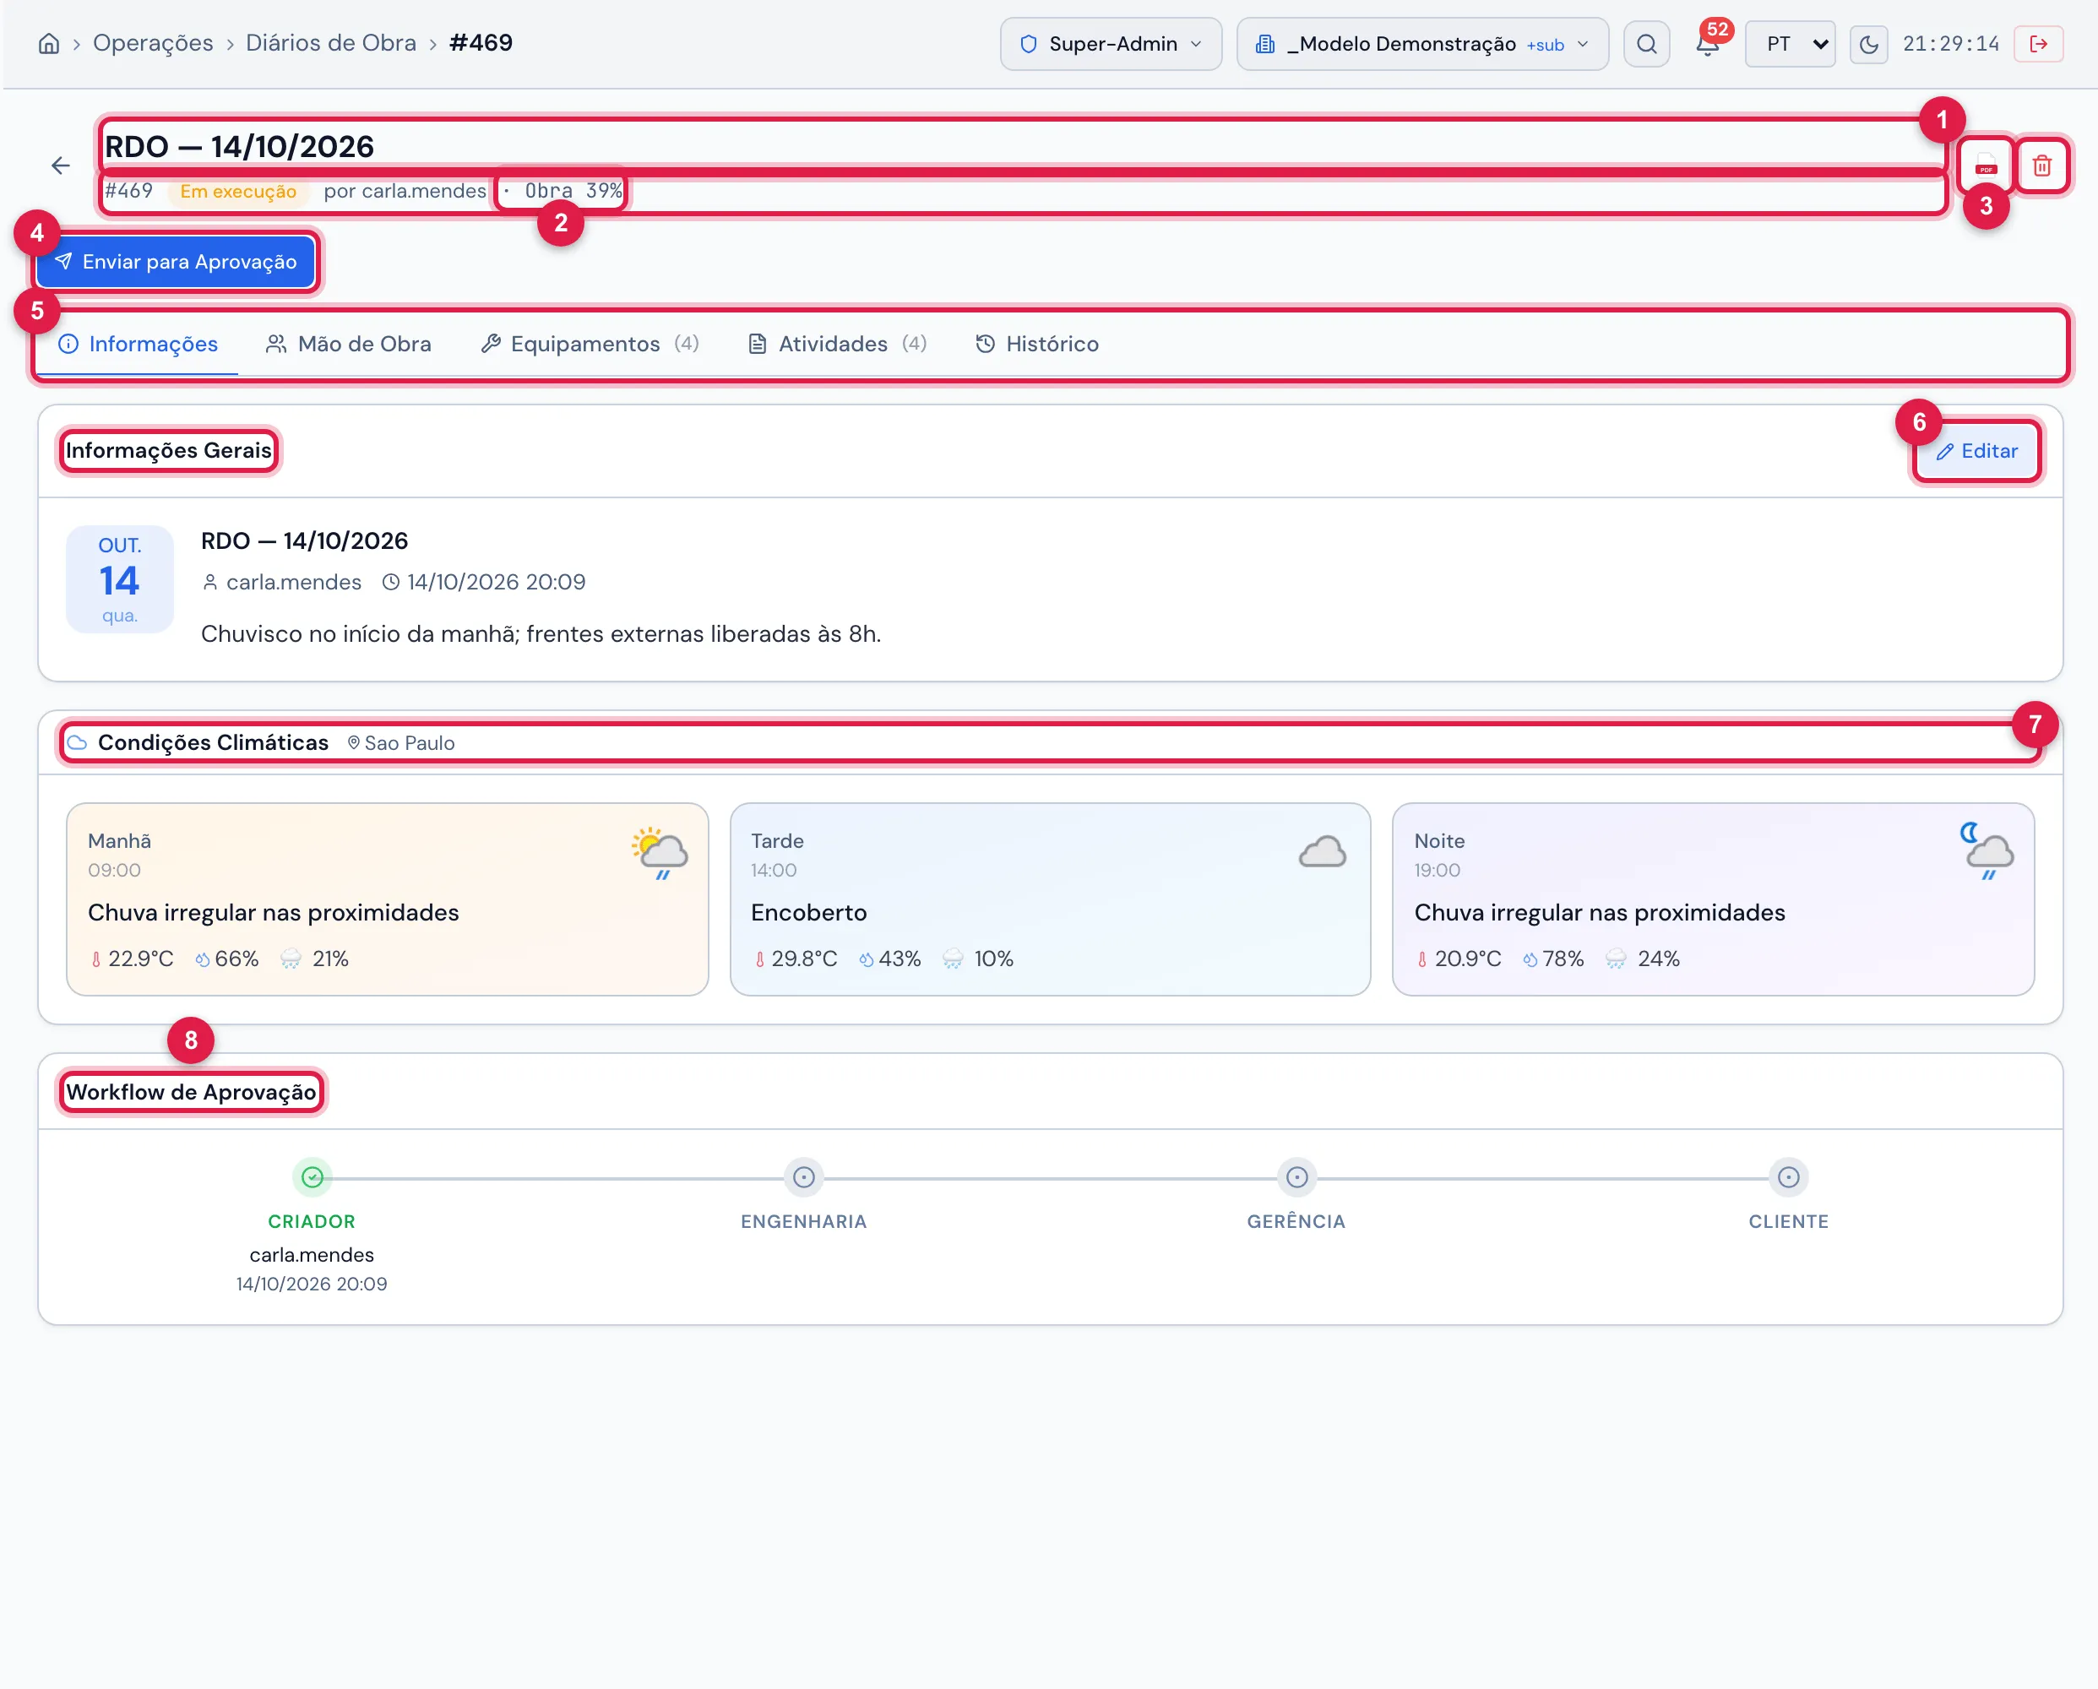Click the back arrow beside RDO title
The height and width of the screenshot is (1689, 2098).
60,166
